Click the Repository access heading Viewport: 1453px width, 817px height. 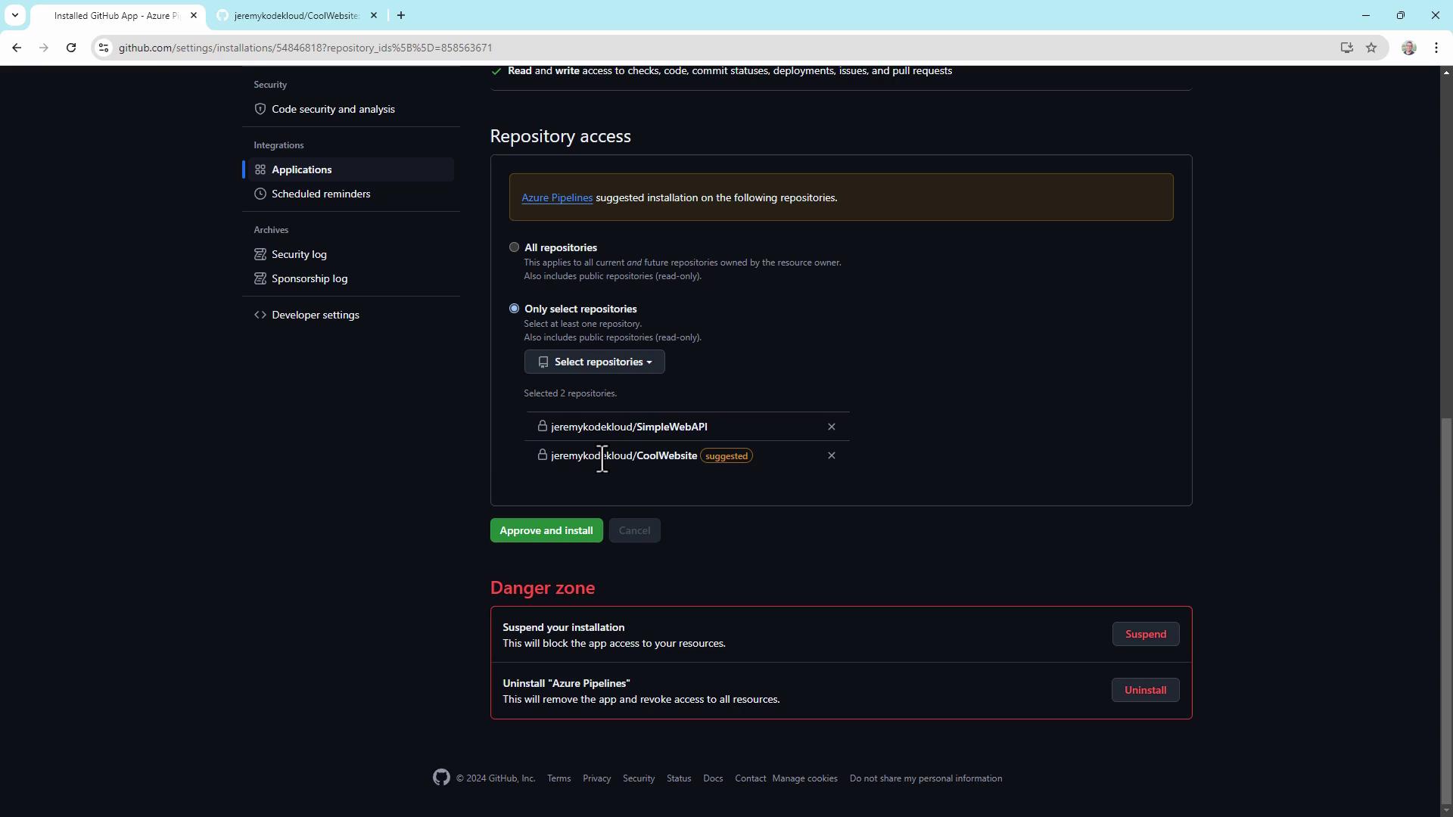pos(560,136)
